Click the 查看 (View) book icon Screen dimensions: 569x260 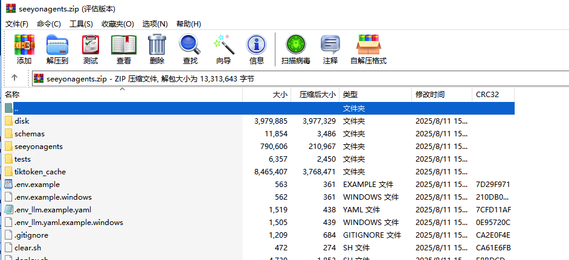[124, 45]
